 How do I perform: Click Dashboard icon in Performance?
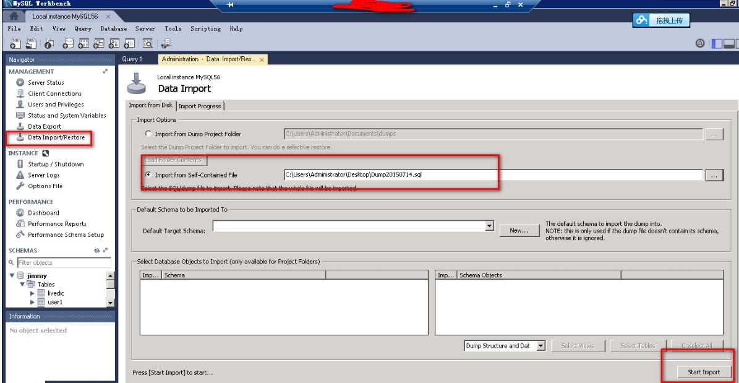(20, 213)
